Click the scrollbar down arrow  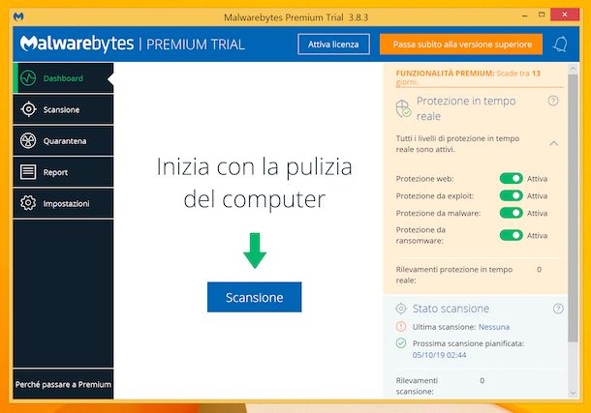coord(574,393)
